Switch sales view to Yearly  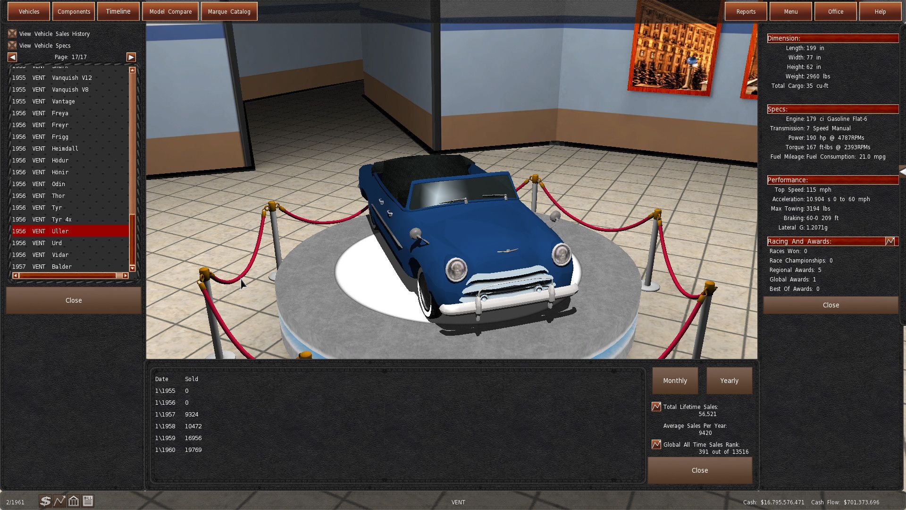click(729, 380)
